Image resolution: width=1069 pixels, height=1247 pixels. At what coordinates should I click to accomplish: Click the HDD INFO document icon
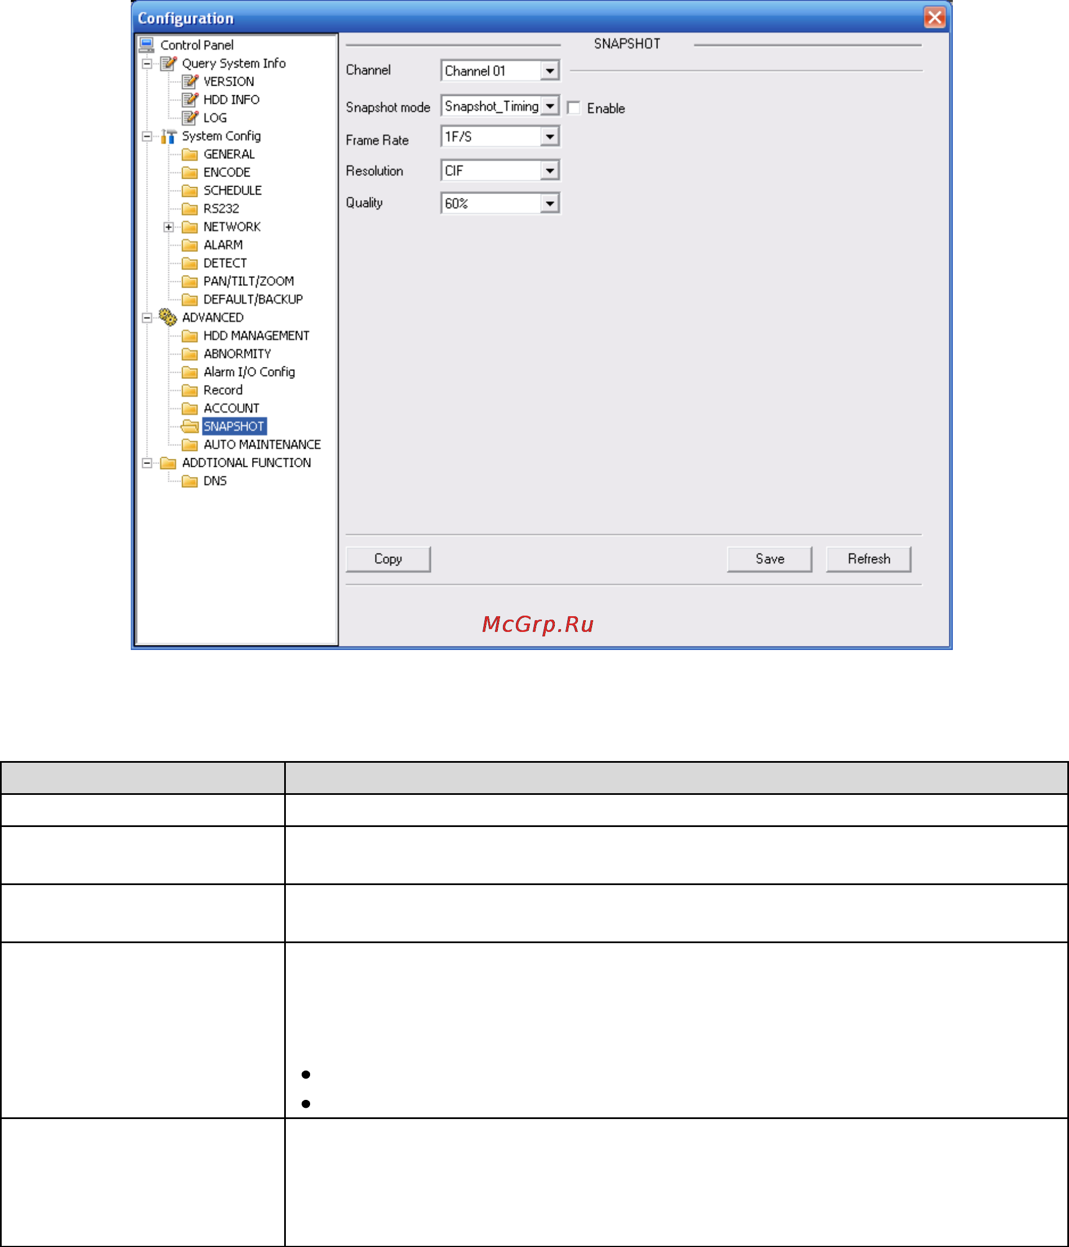click(x=190, y=99)
